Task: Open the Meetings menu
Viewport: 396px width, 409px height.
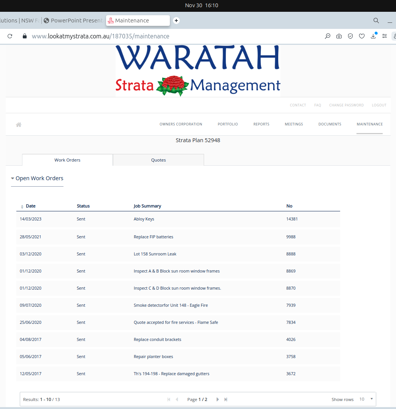Action: (294, 124)
